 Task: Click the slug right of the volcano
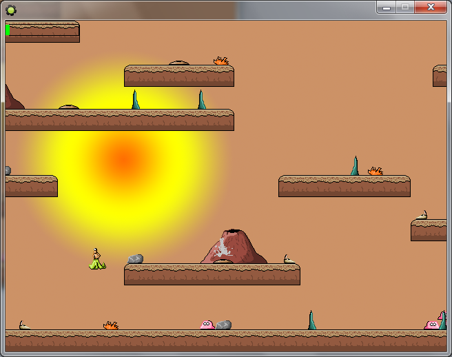290,259
